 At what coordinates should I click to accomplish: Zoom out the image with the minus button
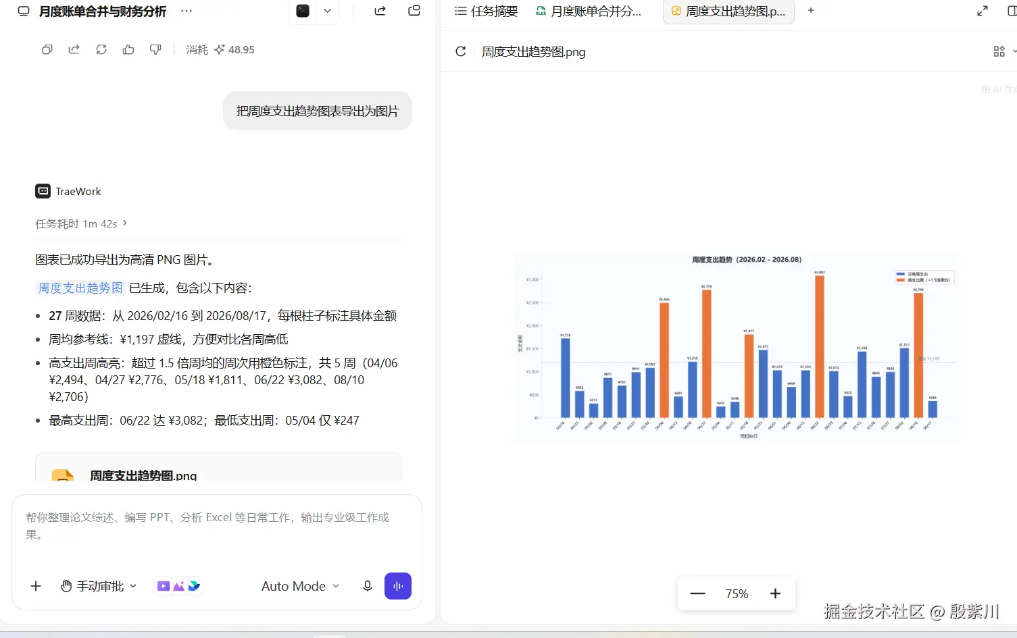pos(697,593)
